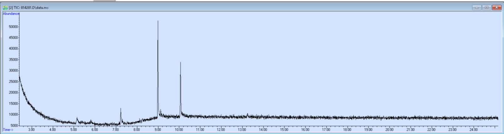Click the 50000 abundance tick label
This screenshot has width=504, height=134.
pyautogui.click(x=13, y=27)
